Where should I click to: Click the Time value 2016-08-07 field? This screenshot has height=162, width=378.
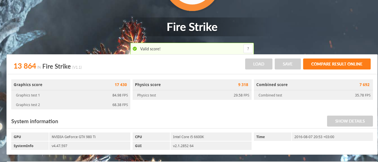[x=332, y=137]
